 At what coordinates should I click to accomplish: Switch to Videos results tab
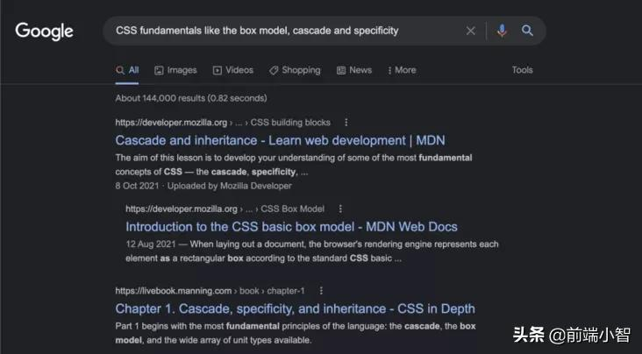click(233, 70)
